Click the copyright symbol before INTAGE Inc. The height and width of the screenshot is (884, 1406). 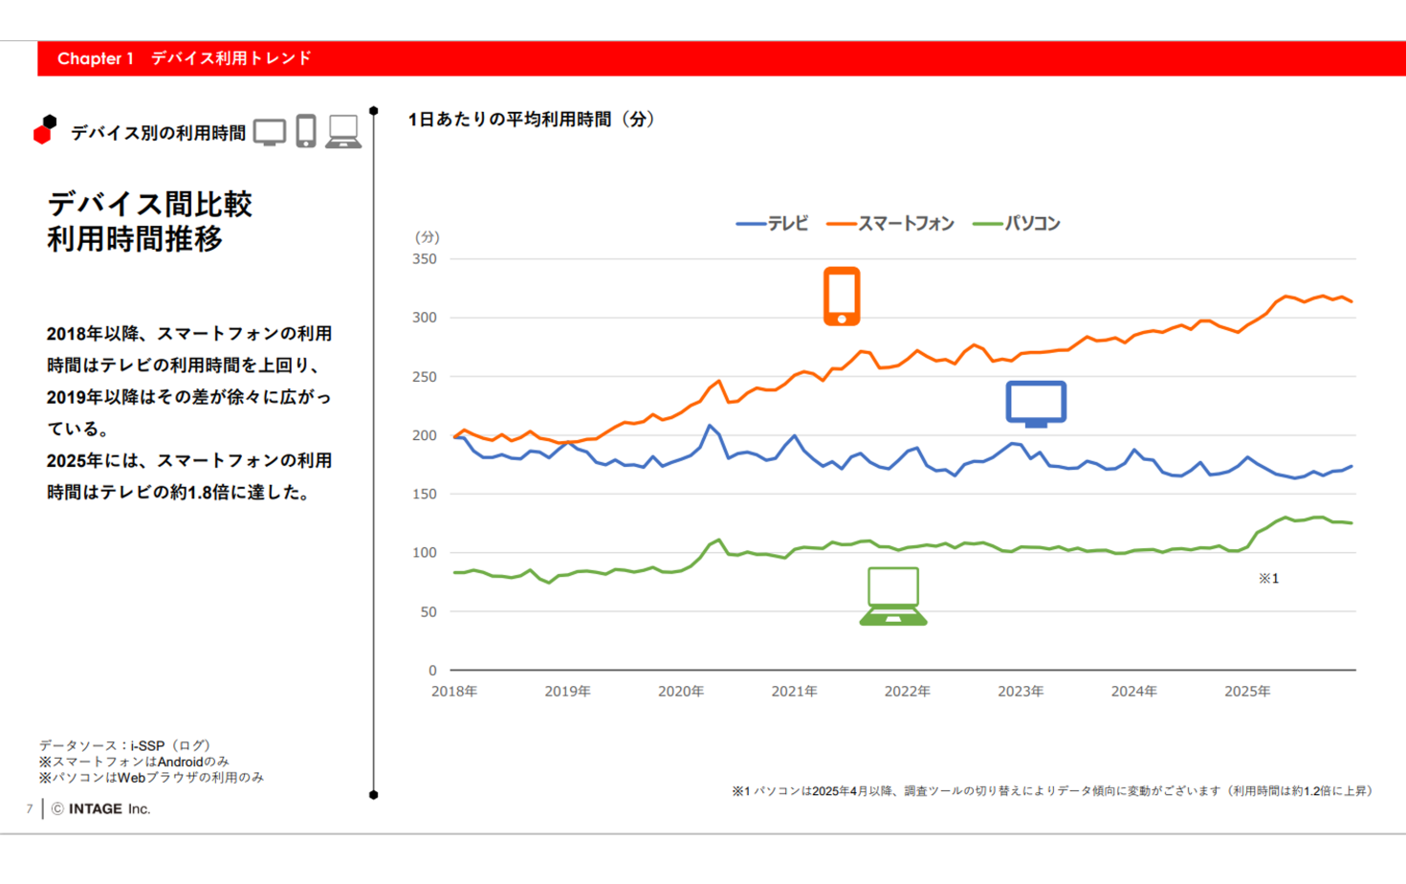click(57, 809)
